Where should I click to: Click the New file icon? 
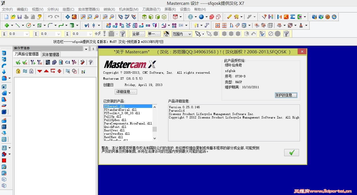(x=6, y=17)
